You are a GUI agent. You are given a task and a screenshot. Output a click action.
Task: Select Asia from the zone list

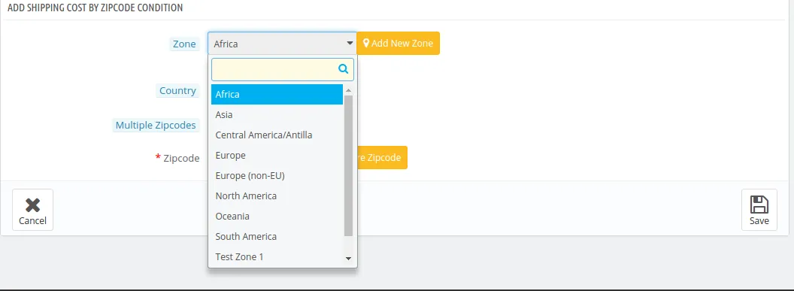pos(277,115)
